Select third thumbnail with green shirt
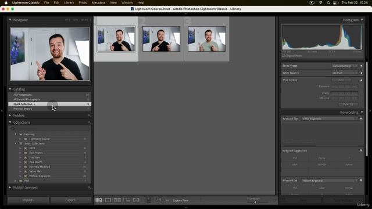This screenshot has height=209, width=372. point(207,39)
